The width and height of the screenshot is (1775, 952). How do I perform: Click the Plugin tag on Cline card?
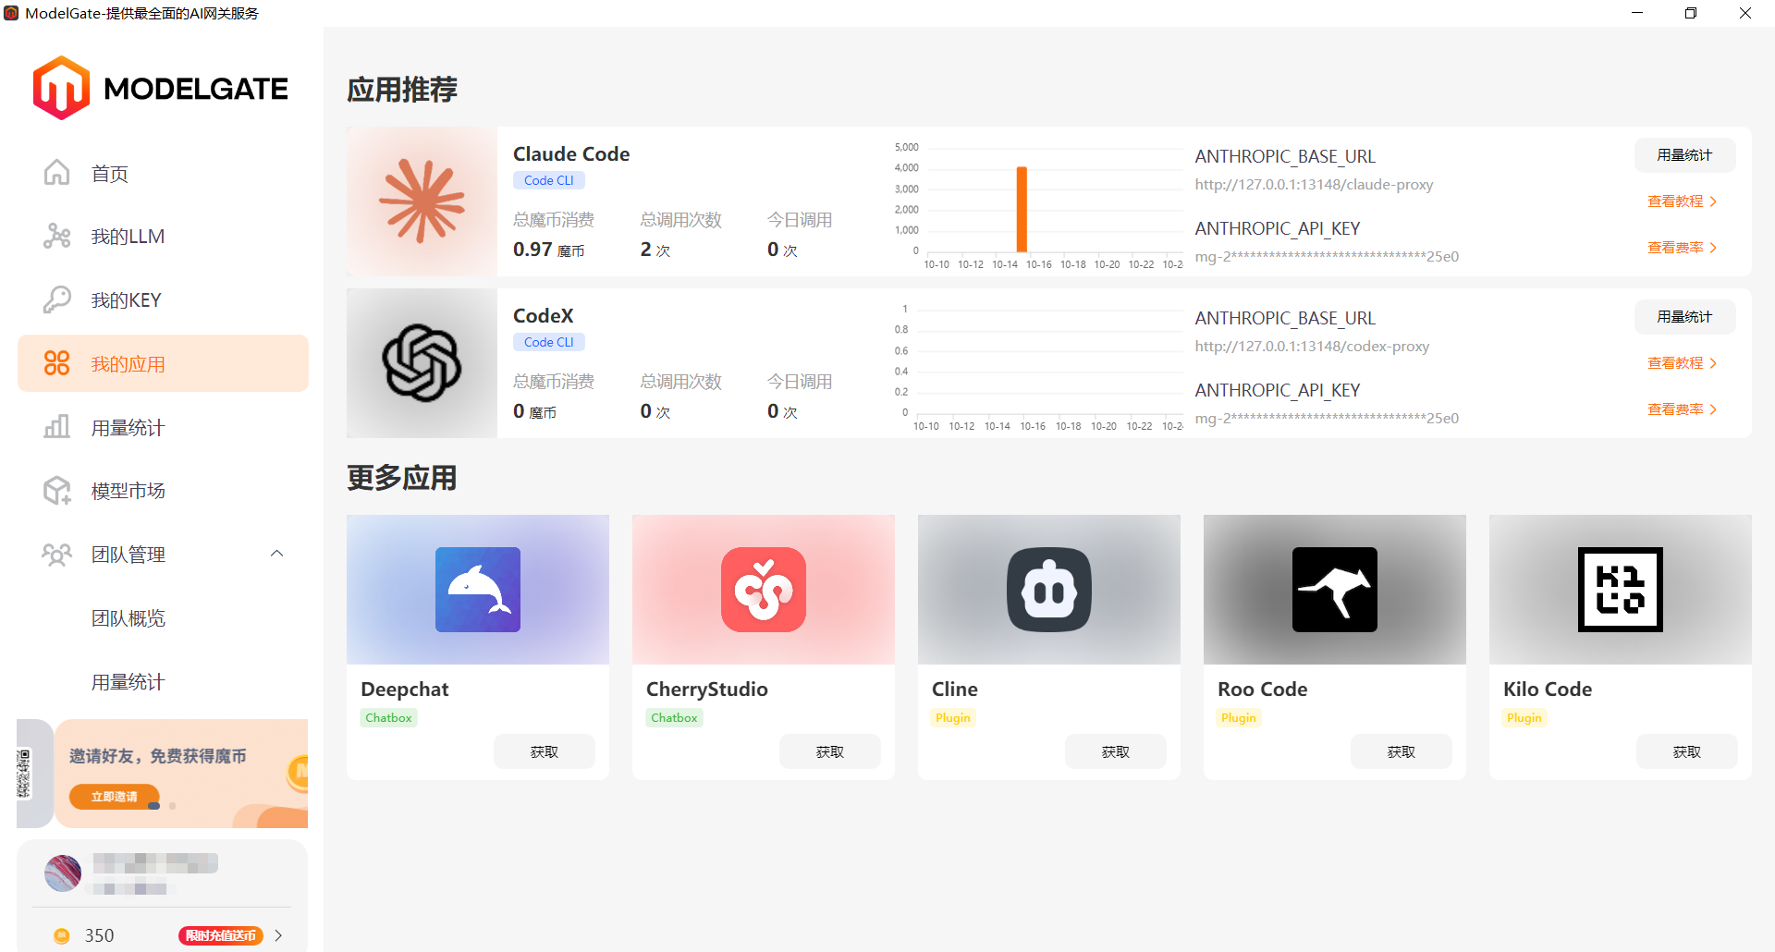[953, 717]
